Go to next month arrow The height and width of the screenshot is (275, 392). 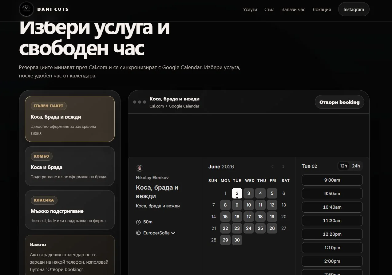tap(283, 167)
